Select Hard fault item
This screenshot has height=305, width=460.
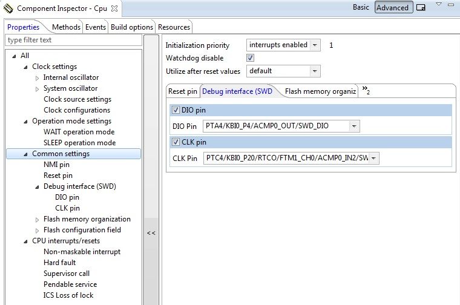click(59, 262)
